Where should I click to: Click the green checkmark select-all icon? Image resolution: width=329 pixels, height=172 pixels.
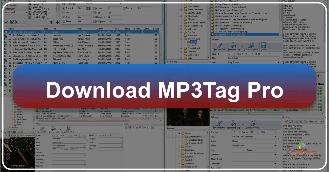7,22
